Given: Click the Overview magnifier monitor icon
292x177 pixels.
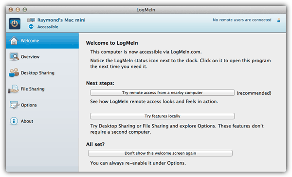Looking at the screenshot, I should coord(14,56).
